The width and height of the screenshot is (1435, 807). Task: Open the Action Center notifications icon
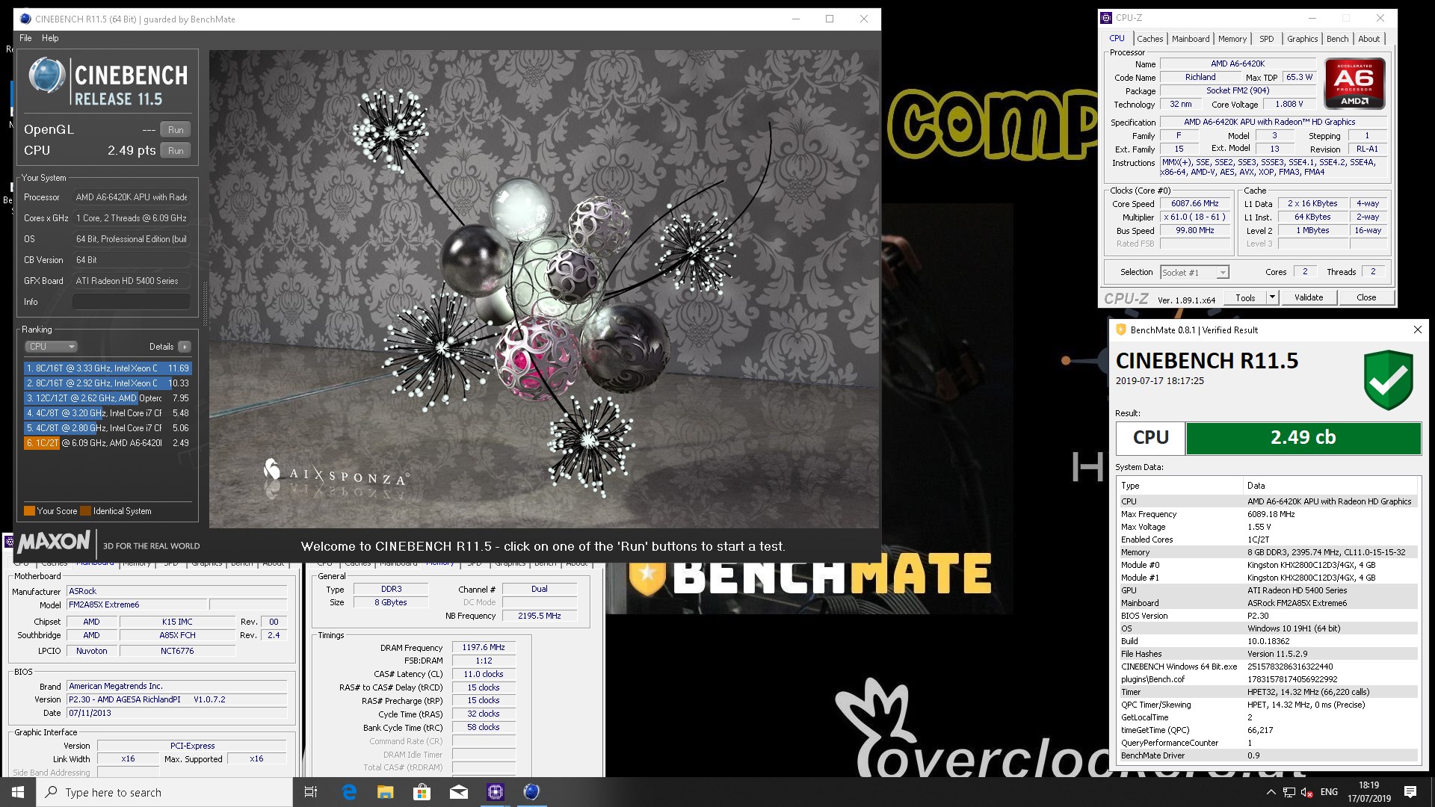[1410, 792]
